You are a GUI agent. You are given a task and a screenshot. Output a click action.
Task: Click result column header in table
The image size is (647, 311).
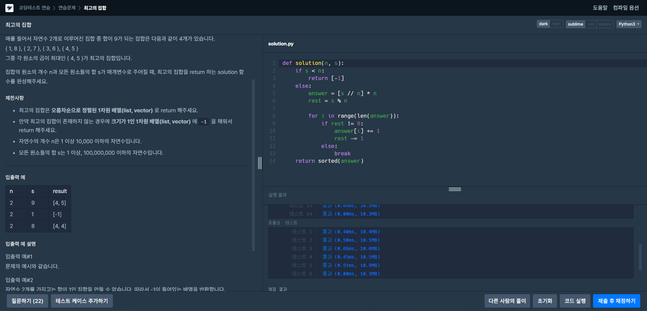(x=60, y=191)
